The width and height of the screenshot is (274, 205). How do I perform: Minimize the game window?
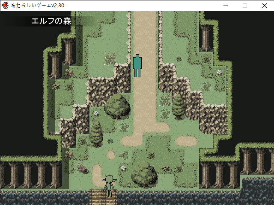tap(226, 6)
